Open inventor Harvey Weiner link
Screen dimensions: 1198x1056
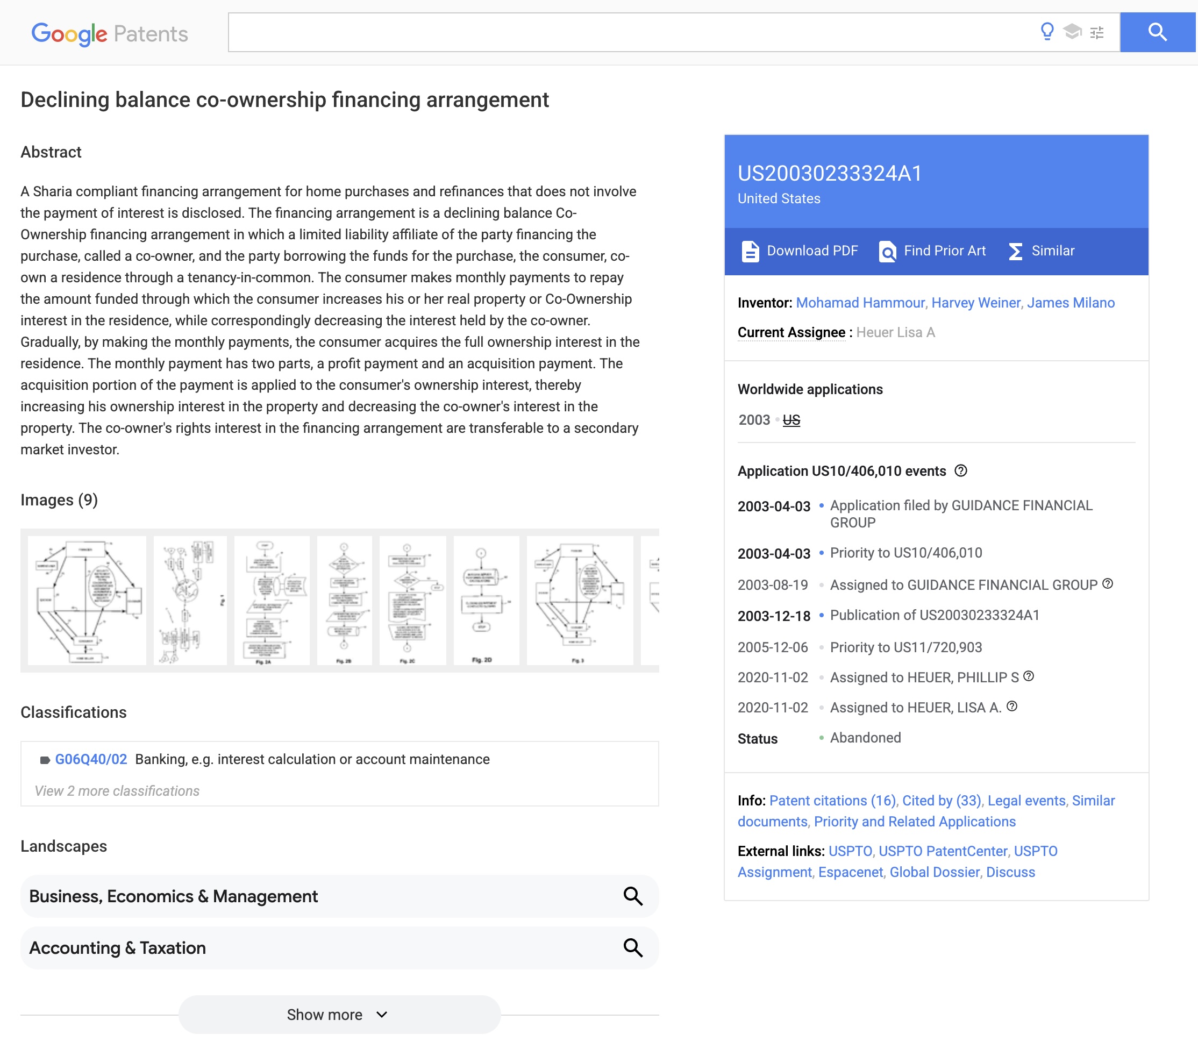(x=976, y=302)
